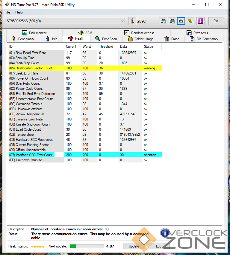The image size is (230, 255).
Task: Select the (BF) G-sense Error Rate row
Action: (x=85, y=119)
